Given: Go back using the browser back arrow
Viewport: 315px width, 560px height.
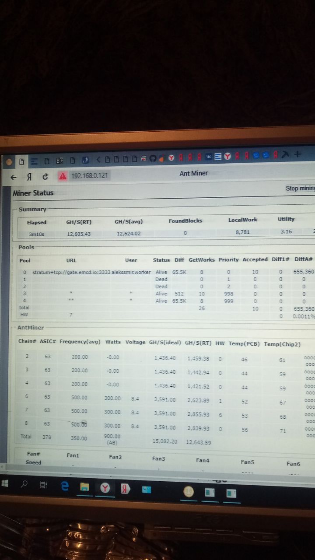Looking at the screenshot, I should (14, 177).
